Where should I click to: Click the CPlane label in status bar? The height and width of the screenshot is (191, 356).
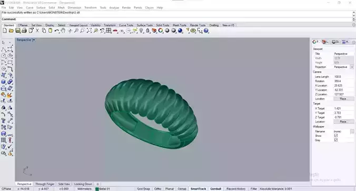pyautogui.click(x=6, y=189)
